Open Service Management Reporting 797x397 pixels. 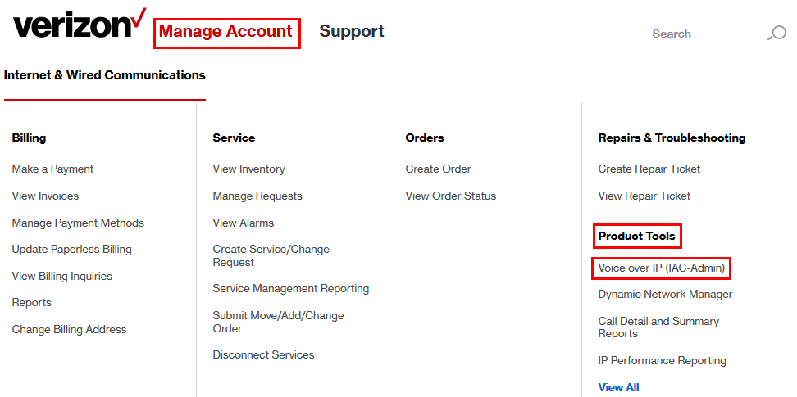tap(291, 288)
